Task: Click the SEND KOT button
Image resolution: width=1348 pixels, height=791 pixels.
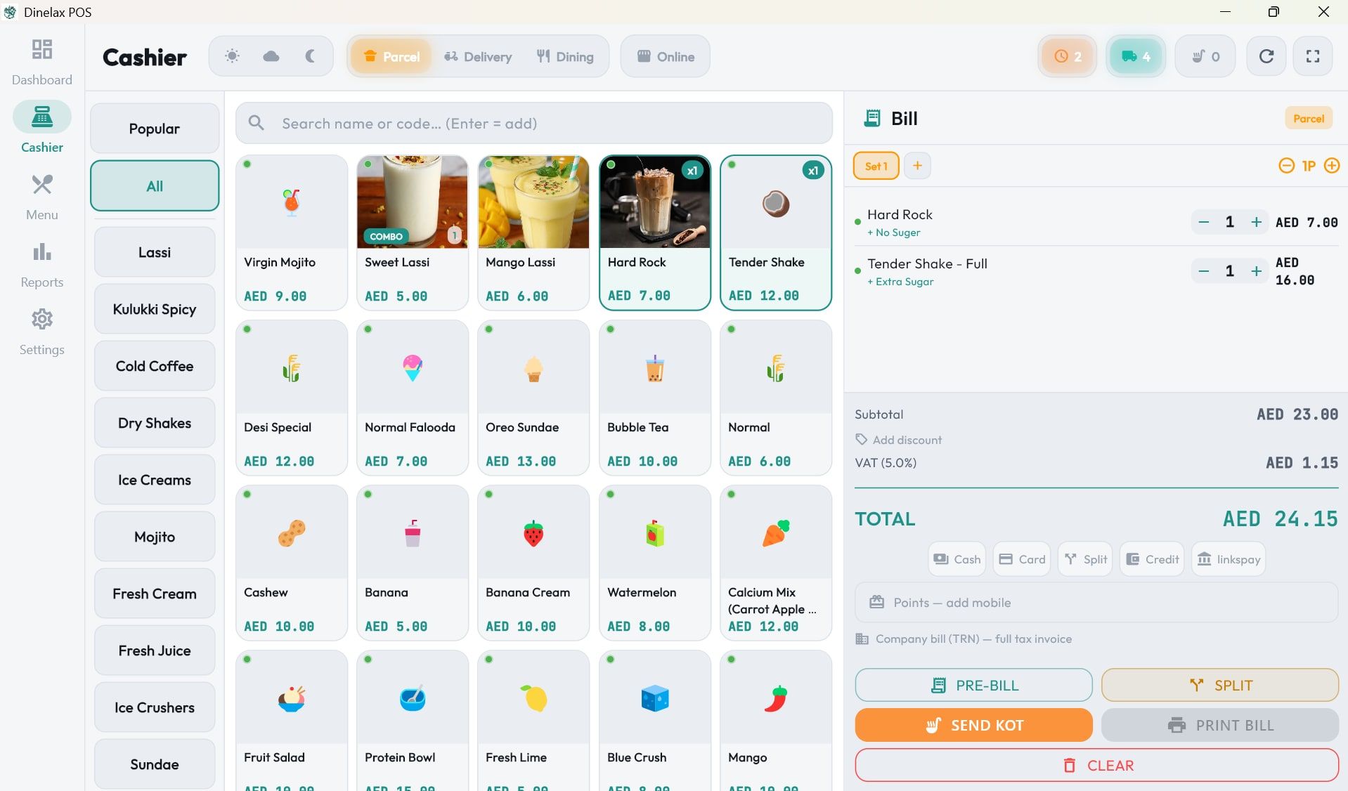Action: pos(974,725)
